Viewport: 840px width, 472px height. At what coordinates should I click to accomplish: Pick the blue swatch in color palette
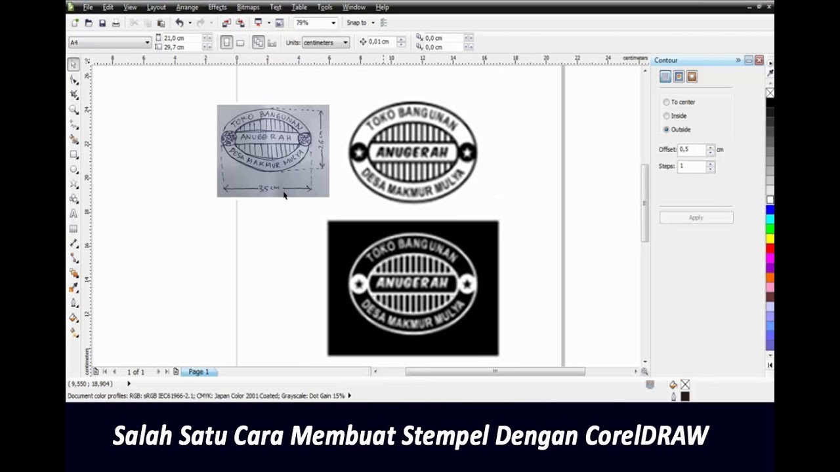pos(770,210)
